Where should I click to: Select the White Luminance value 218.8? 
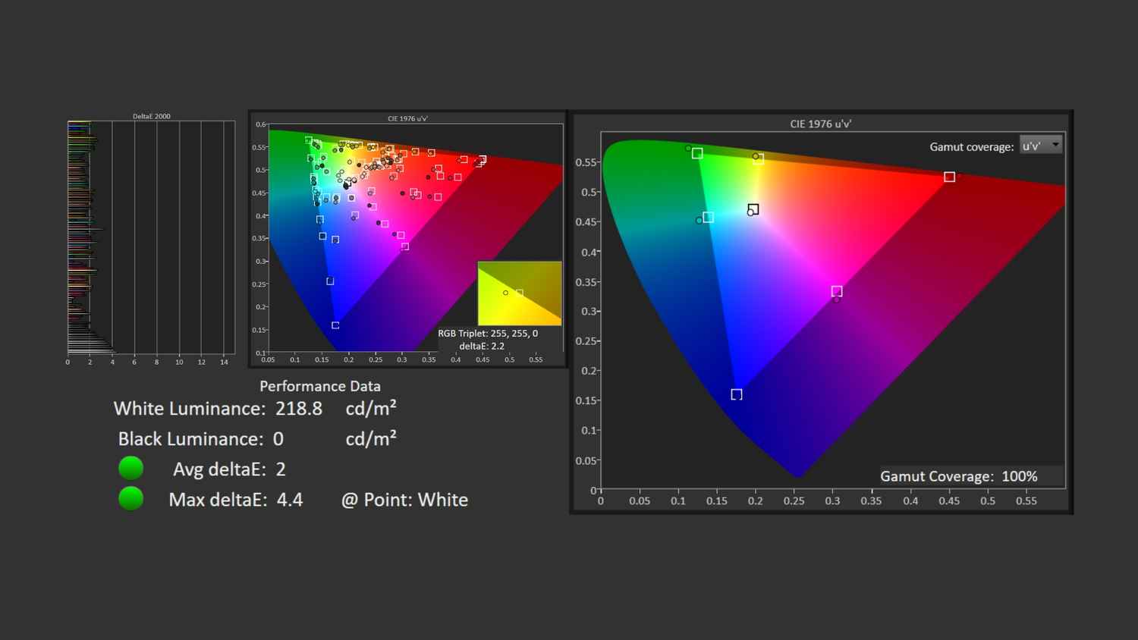tap(299, 409)
